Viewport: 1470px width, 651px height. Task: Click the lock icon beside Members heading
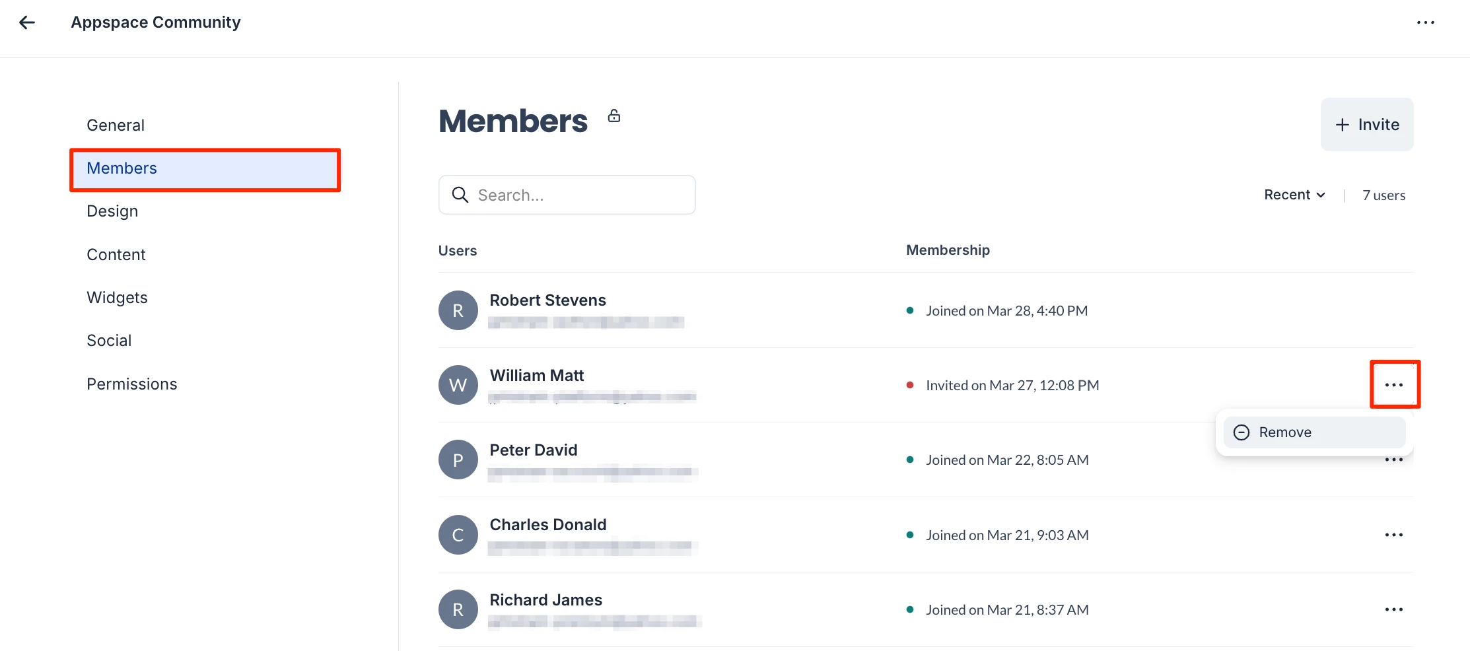[614, 116]
